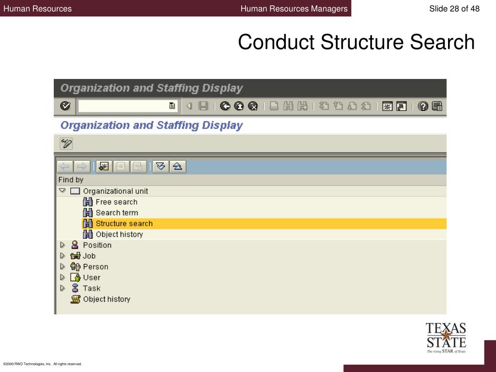Screen dimensions: 496x372
Task: Click the Previous Page icon
Action: (338, 106)
